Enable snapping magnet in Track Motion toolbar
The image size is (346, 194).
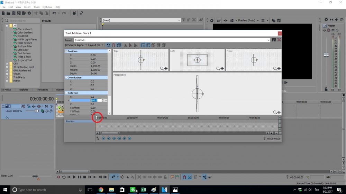pos(113,45)
